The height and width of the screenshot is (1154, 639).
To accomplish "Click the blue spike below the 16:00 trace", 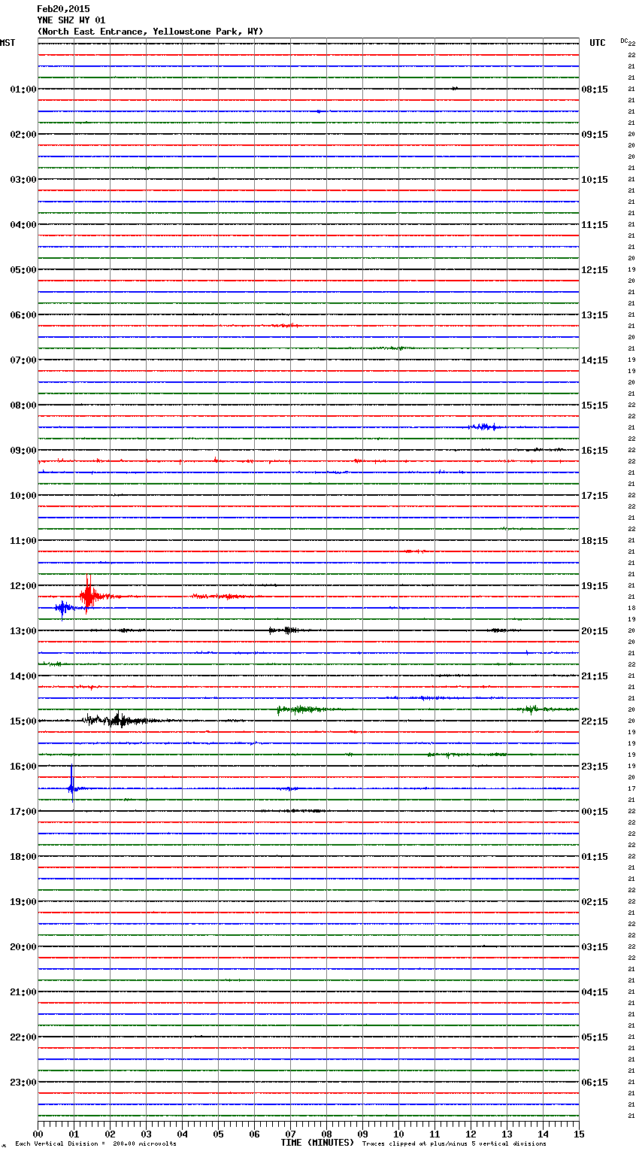I will click(x=72, y=784).
